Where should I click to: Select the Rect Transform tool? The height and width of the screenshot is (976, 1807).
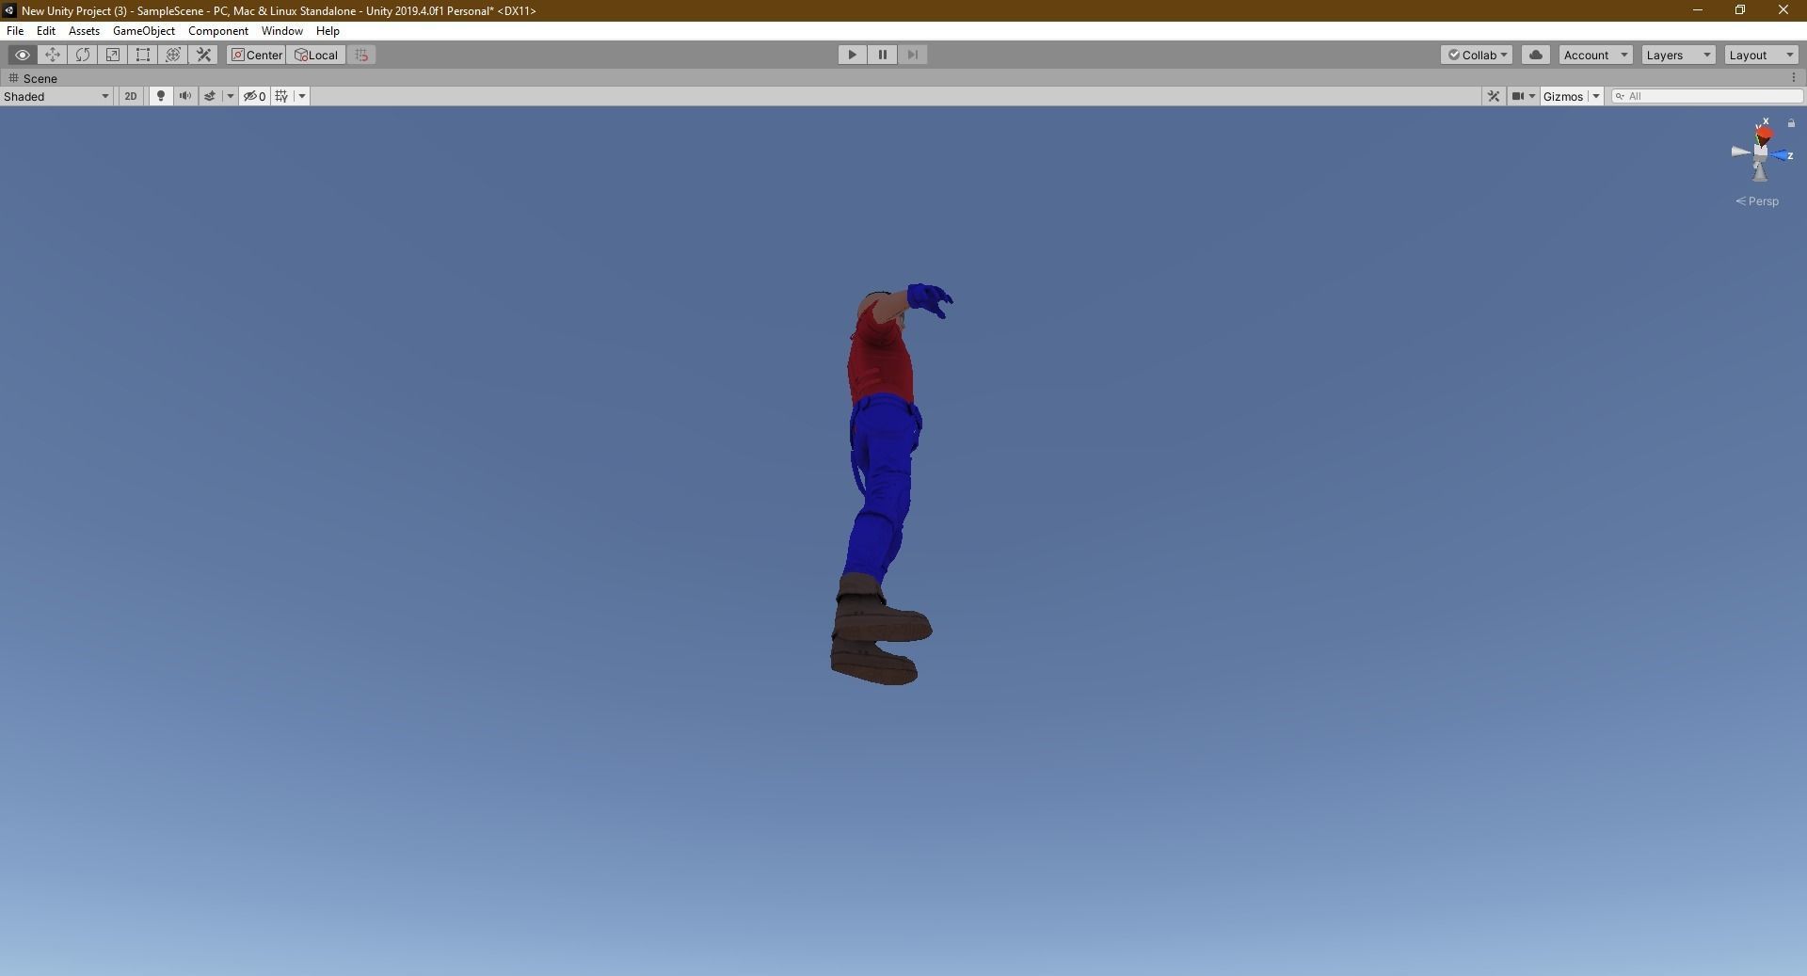pyautogui.click(x=143, y=55)
